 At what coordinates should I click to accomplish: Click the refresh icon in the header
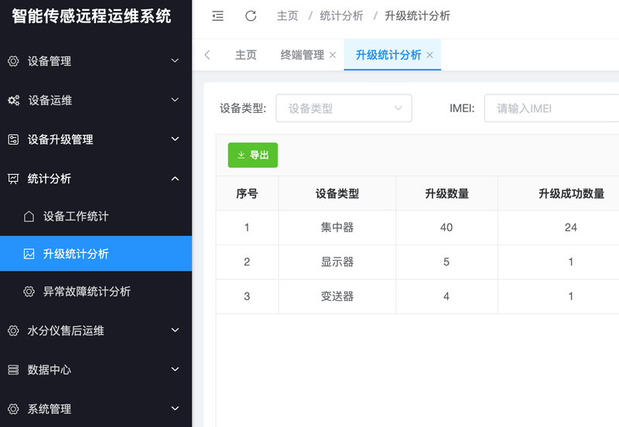[x=251, y=15]
